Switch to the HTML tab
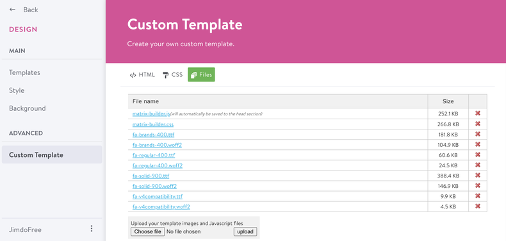 pyautogui.click(x=142, y=75)
